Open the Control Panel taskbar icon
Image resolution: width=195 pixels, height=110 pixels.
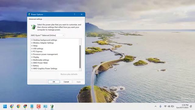(45, 106)
